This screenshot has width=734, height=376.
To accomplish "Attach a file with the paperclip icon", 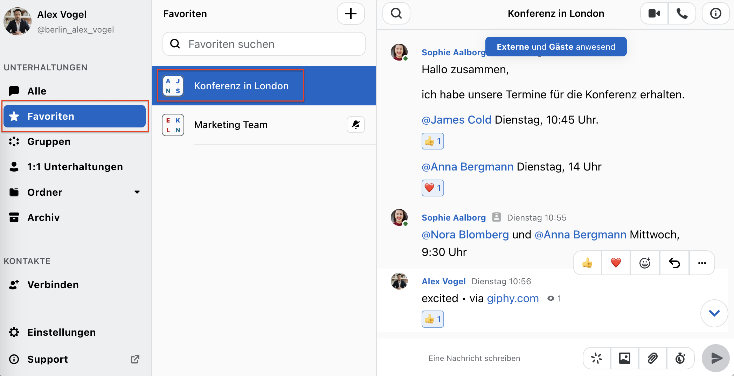I will pyautogui.click(x=653, y=358).
